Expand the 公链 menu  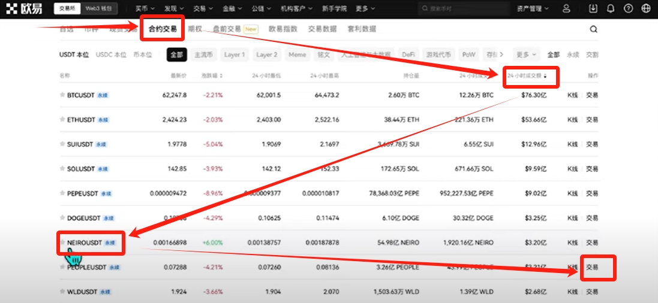pyautogui.click(x=261, y=8)
